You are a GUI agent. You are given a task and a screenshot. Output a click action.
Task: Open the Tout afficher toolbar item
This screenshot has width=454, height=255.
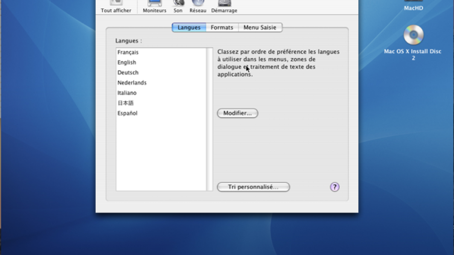click(x=116, y=6)
